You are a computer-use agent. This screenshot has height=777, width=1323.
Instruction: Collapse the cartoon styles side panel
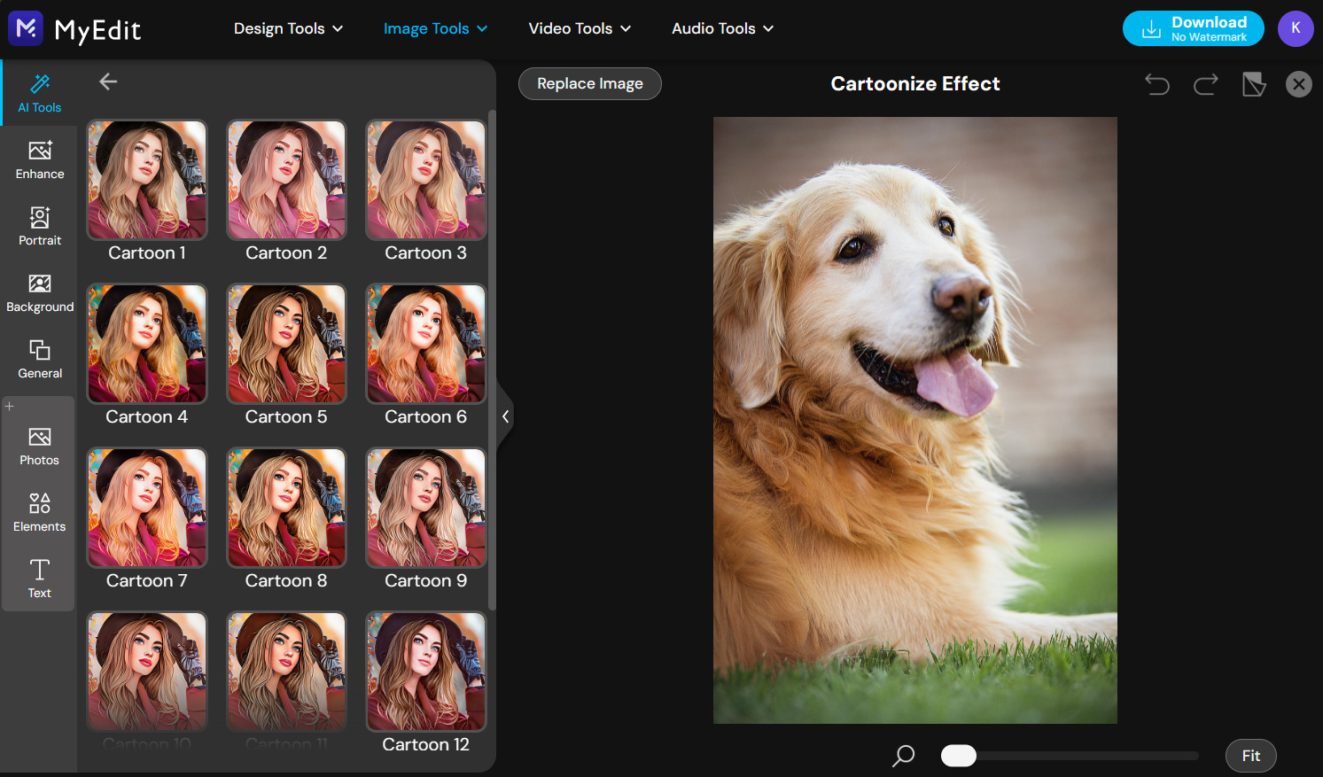coord(506,416)
